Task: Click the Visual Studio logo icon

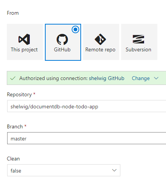Action: 24,39
